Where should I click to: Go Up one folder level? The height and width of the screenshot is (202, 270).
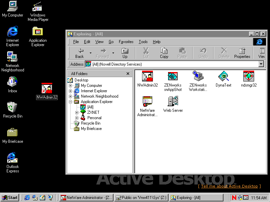click(125, 53)
